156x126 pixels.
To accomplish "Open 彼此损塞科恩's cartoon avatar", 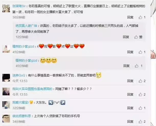I will click(x=6, y=119).
